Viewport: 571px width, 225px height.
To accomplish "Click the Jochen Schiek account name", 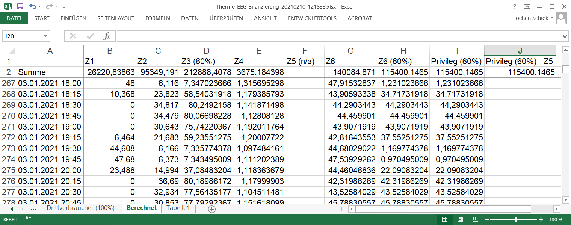I will (x=531, y=18).
